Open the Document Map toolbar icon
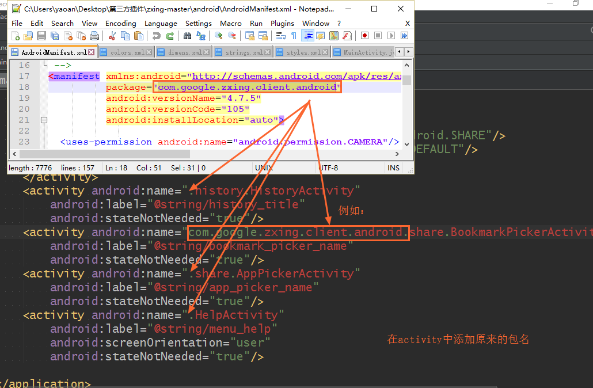Image resolution: width=593 pixels, height=388 pixels. click(334, 36)
